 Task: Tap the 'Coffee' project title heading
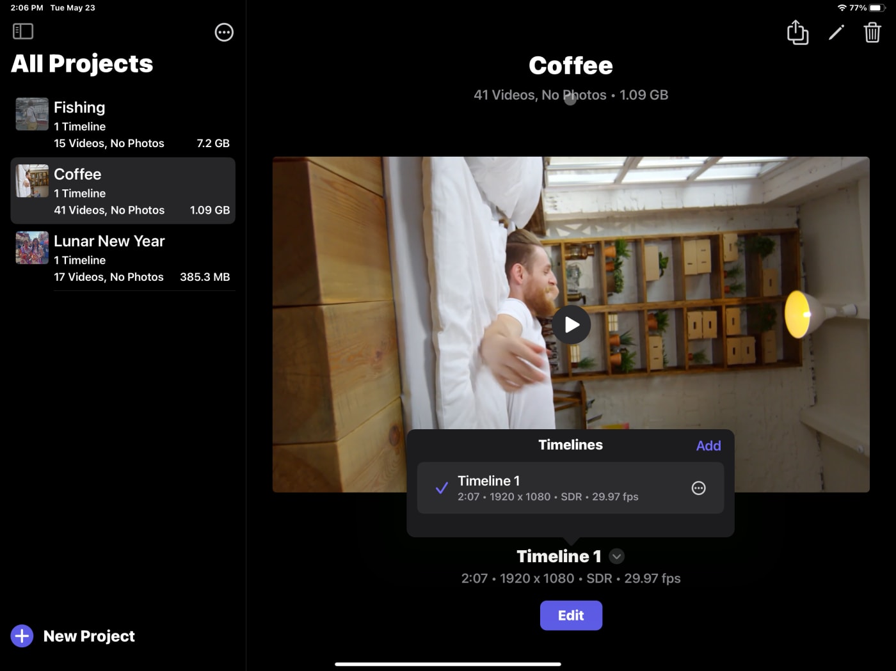(x=571, y=65)
